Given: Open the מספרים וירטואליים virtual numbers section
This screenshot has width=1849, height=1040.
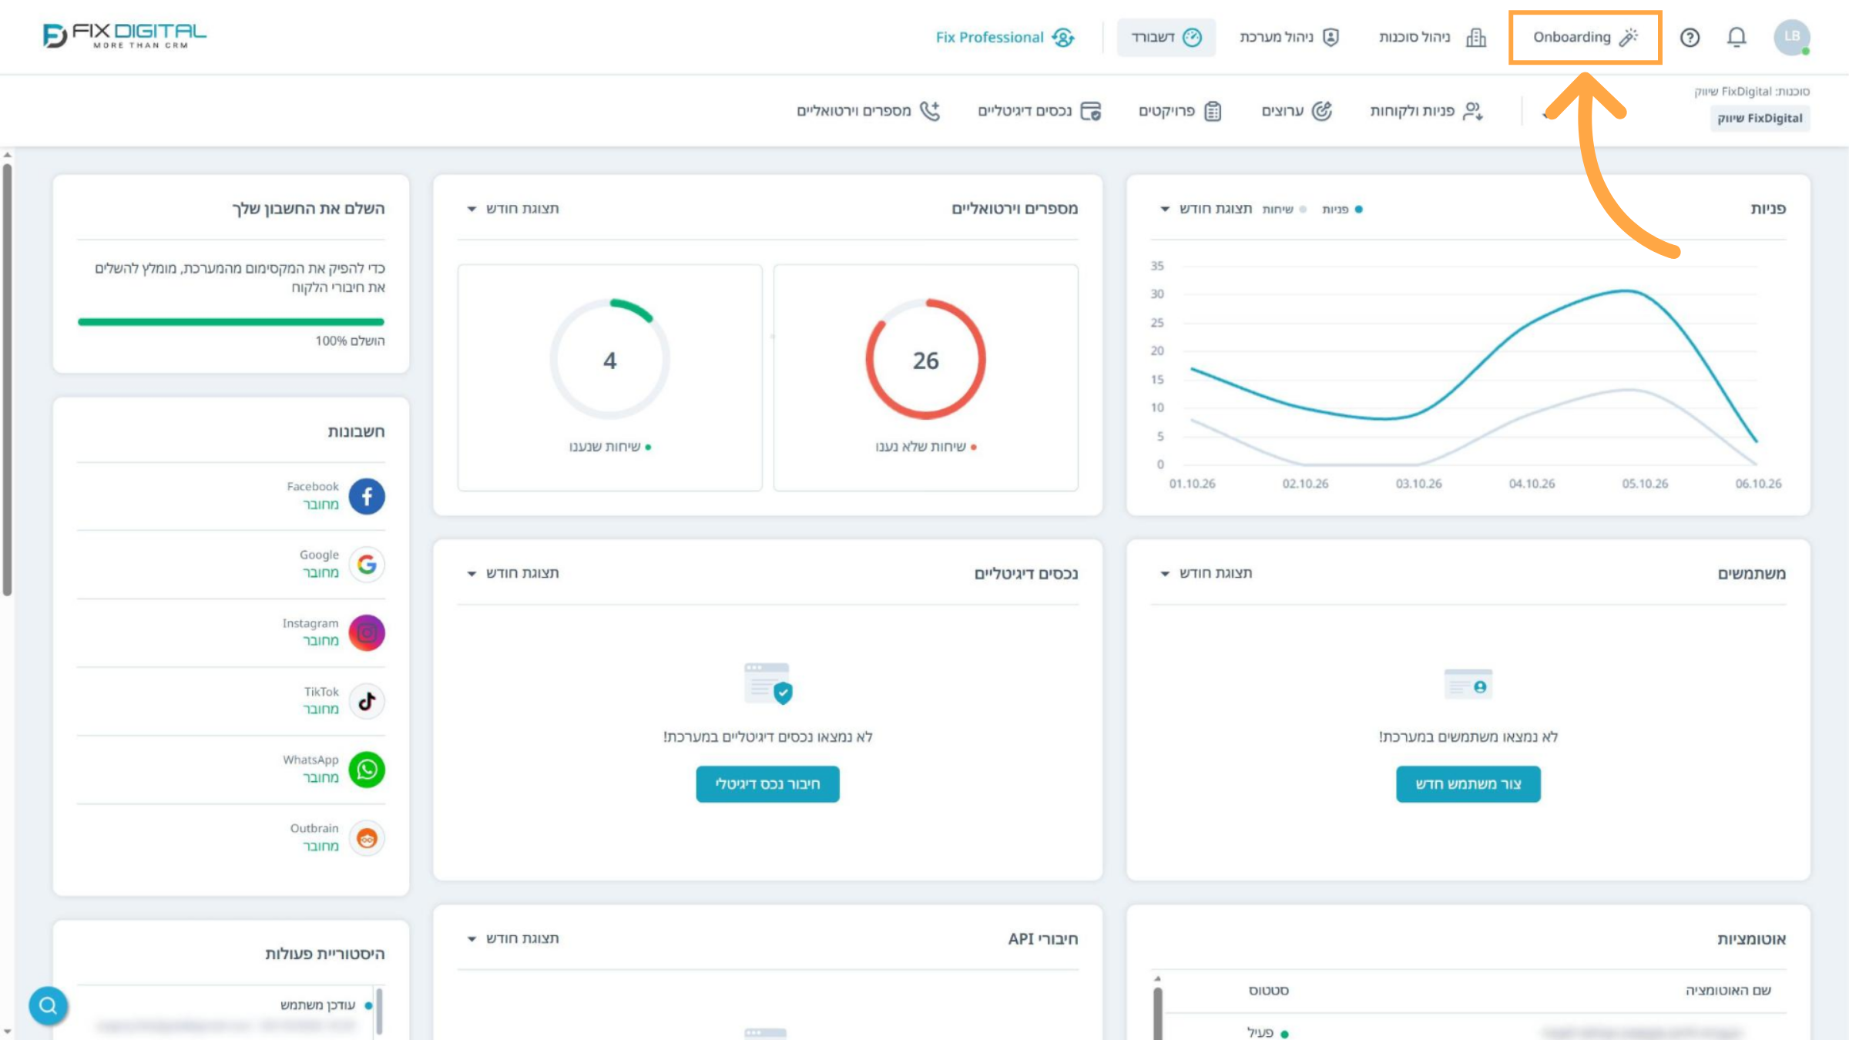Looking at the screenshot, I should coord(868,111).
